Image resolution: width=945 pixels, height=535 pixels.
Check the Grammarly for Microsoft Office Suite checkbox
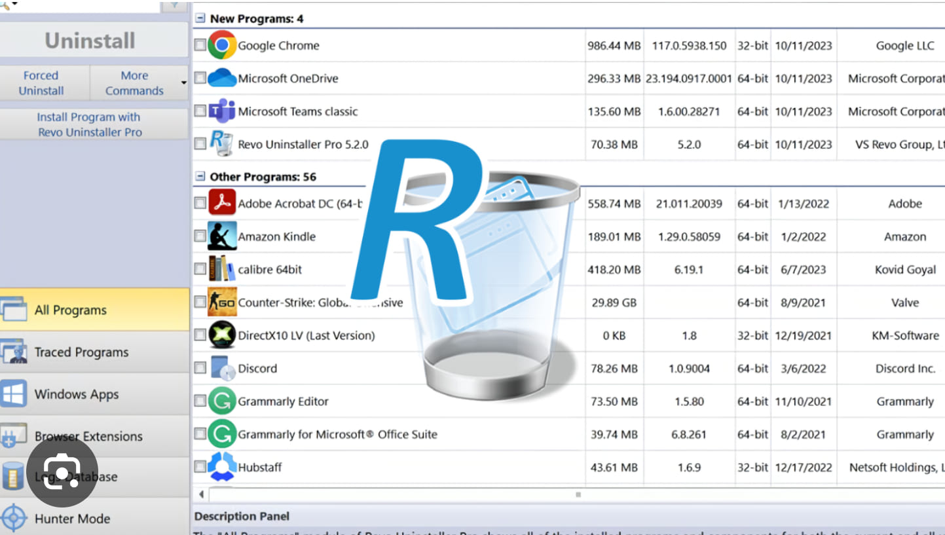[x=200, y=434]
